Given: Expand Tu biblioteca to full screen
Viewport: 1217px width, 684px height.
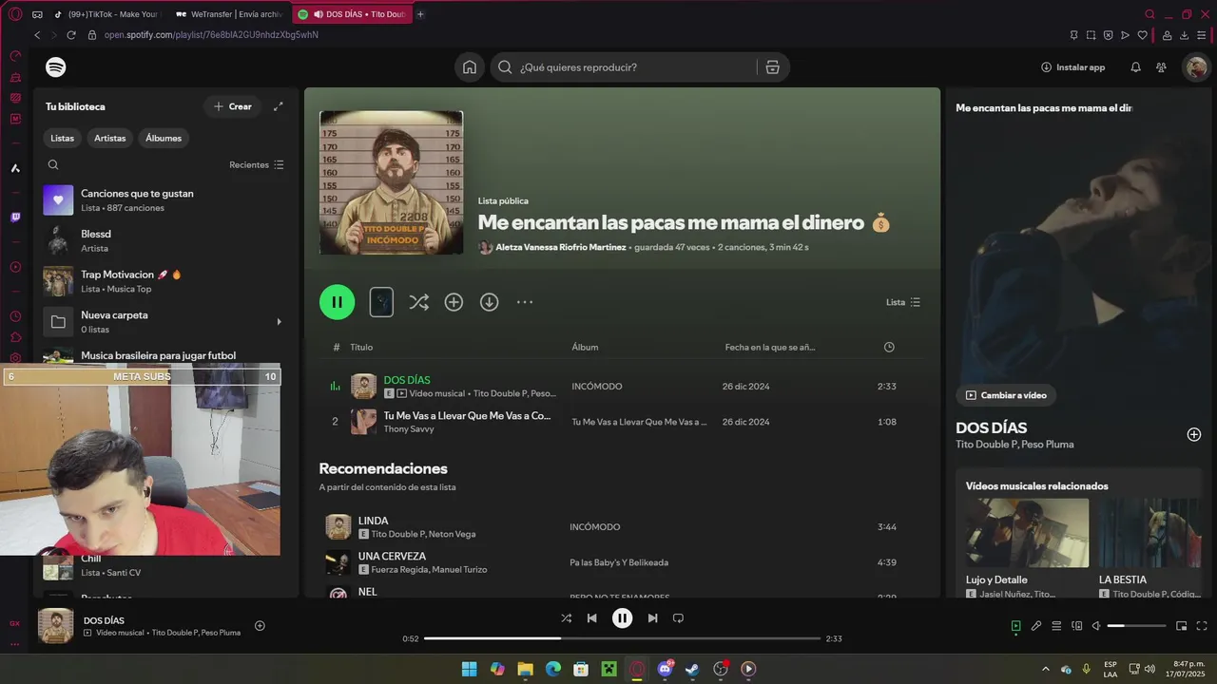Looking at the screenshot, I should (x=278, y=106).
